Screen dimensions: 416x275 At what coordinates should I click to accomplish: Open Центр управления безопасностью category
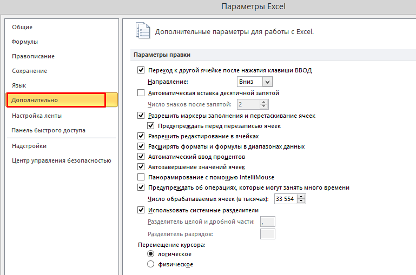coord(62,160)
